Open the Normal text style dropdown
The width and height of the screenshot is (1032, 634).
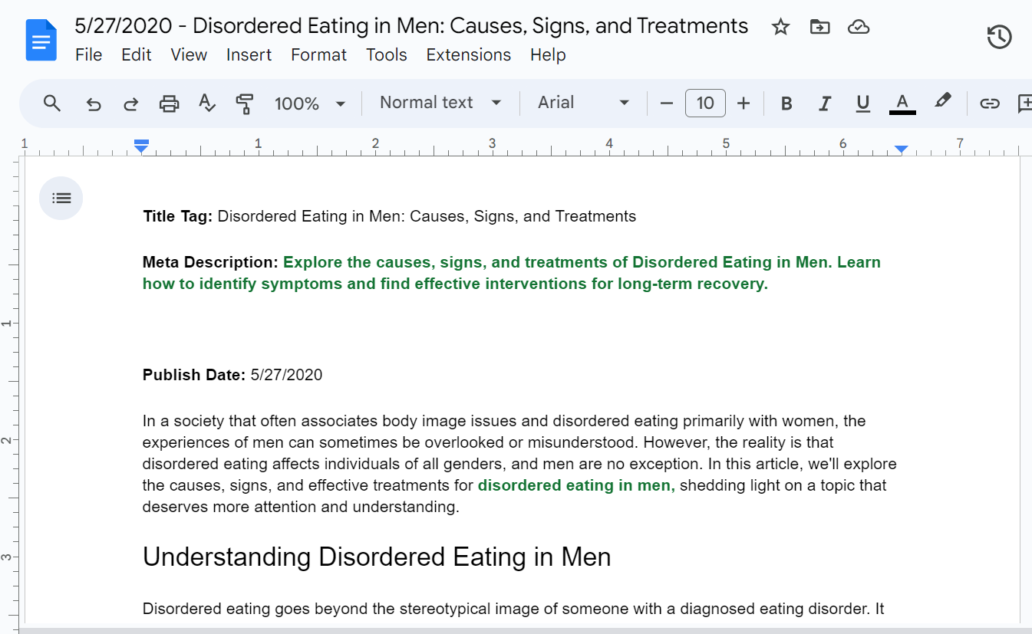tap(440, 103)
